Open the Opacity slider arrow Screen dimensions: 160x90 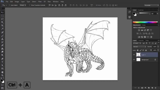158,47
